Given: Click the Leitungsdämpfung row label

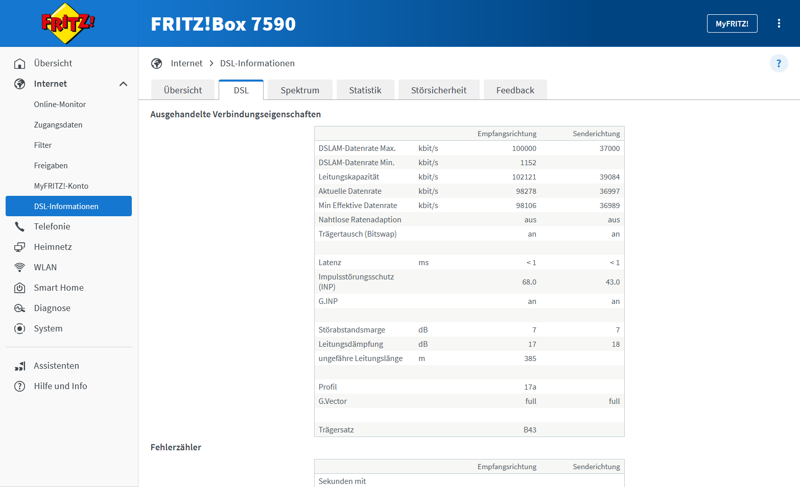Looking at the screenshot, I should 350,344.
